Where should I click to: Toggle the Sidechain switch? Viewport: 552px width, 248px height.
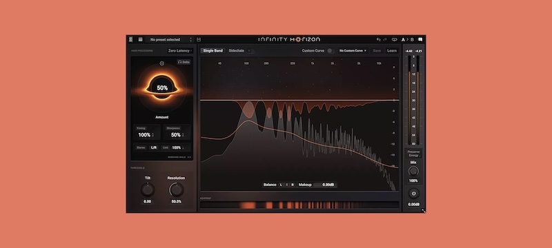click(x=250, y=51)
